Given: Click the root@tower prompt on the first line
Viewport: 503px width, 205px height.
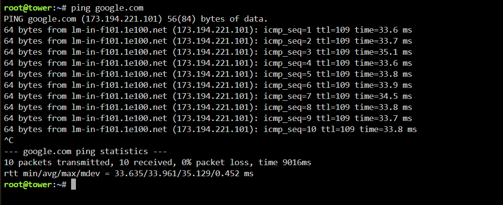Looking at the screenshot, I should click(x=27, y=8).
